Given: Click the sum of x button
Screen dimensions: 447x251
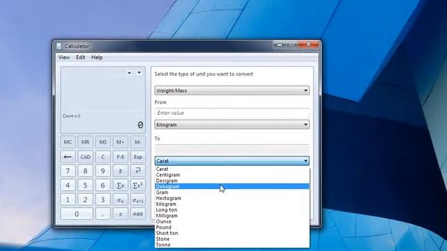Looking at the screenshot, I should pyautogui.click(x=120, y=185).
